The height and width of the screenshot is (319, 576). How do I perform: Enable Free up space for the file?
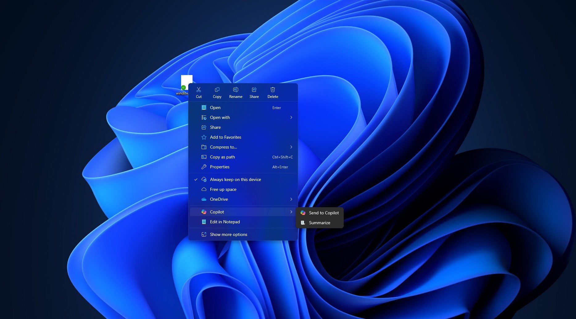[223, 189]
